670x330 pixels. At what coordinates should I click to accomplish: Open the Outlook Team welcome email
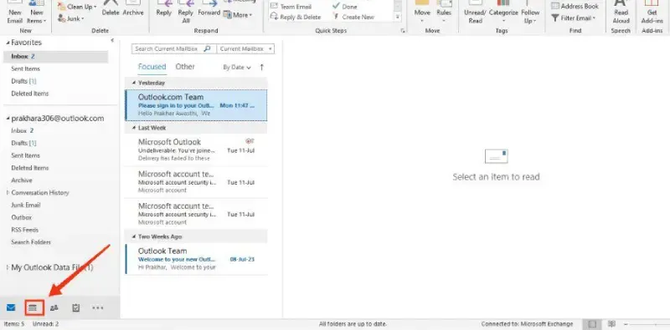(196, 259)
